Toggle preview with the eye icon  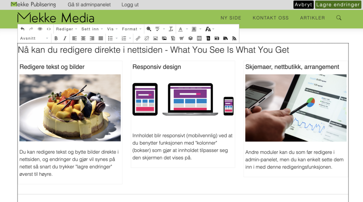point(40,29)
